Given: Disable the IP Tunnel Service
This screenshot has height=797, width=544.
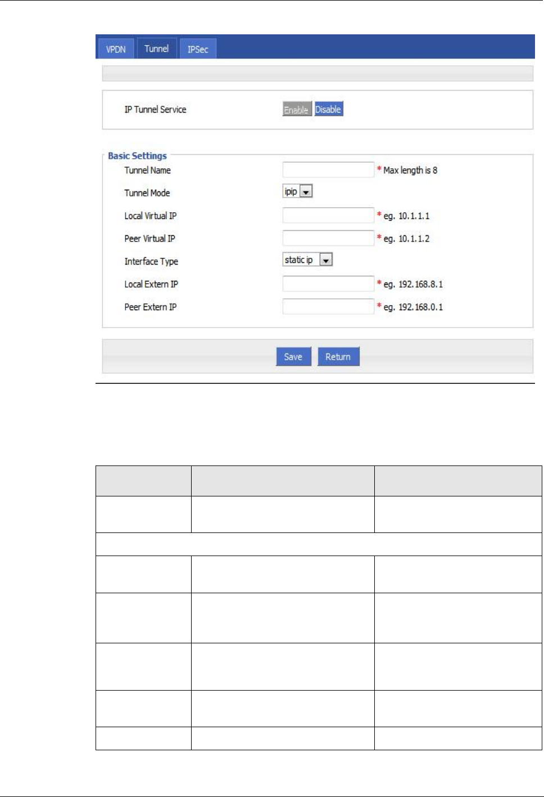Looking at the screenshot, I should tap(328, 109).
